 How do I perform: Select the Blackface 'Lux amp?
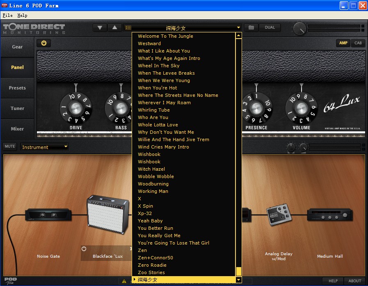[x=108, y=214]
